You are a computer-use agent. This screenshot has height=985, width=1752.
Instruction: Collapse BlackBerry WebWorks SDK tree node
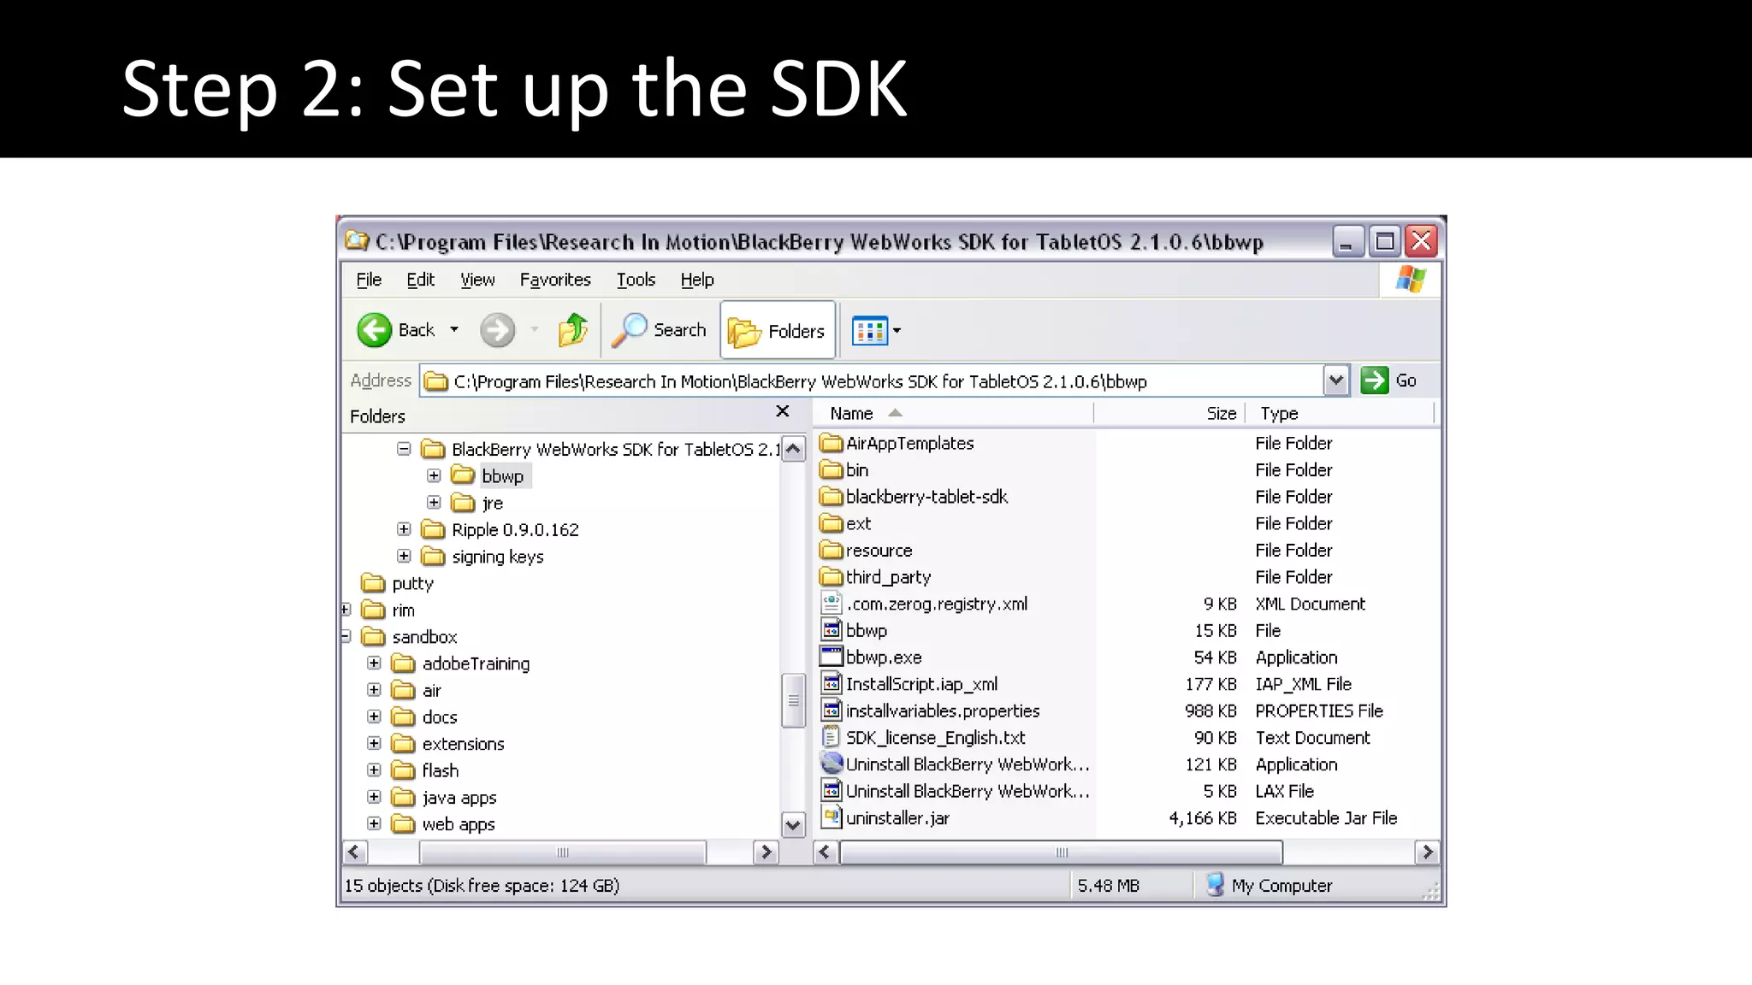tap(404, 449)
